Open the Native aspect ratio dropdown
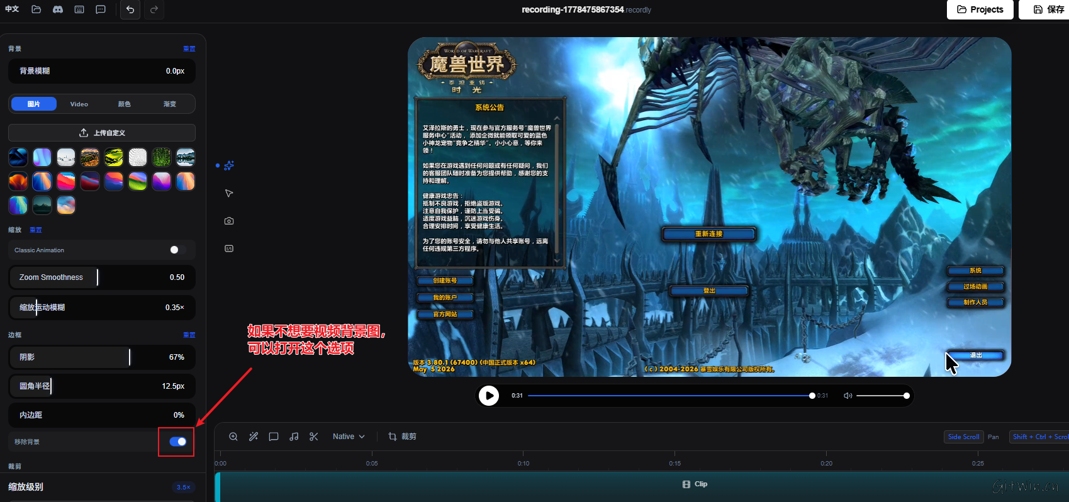 click(x=349, y=437)
